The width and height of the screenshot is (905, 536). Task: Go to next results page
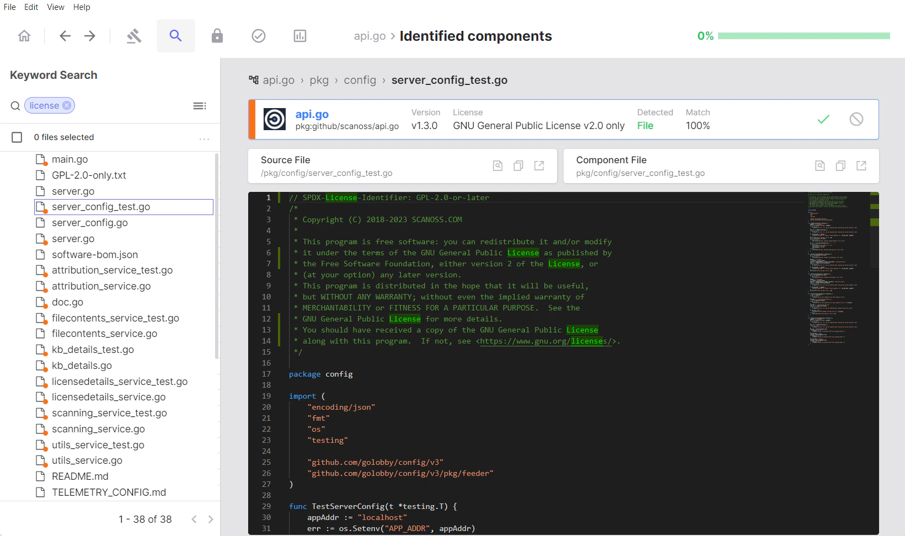(211, 519)
